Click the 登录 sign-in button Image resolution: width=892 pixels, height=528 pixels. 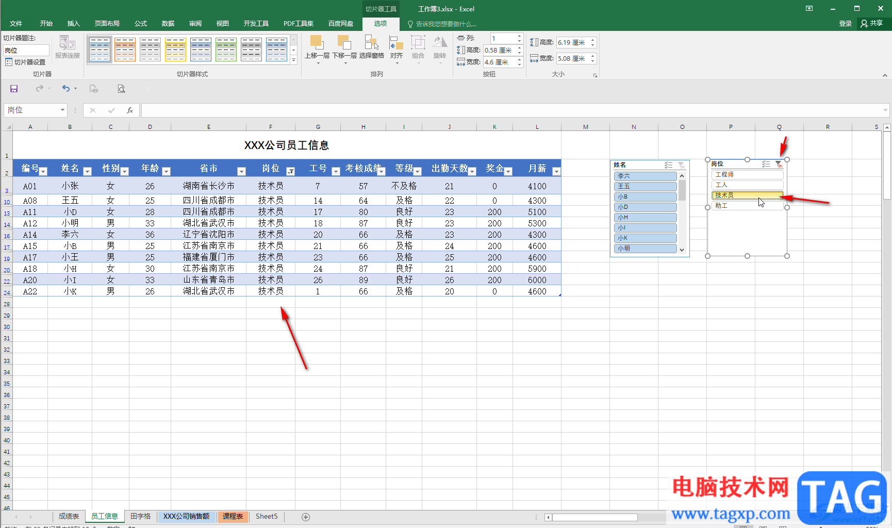(845, 24)
